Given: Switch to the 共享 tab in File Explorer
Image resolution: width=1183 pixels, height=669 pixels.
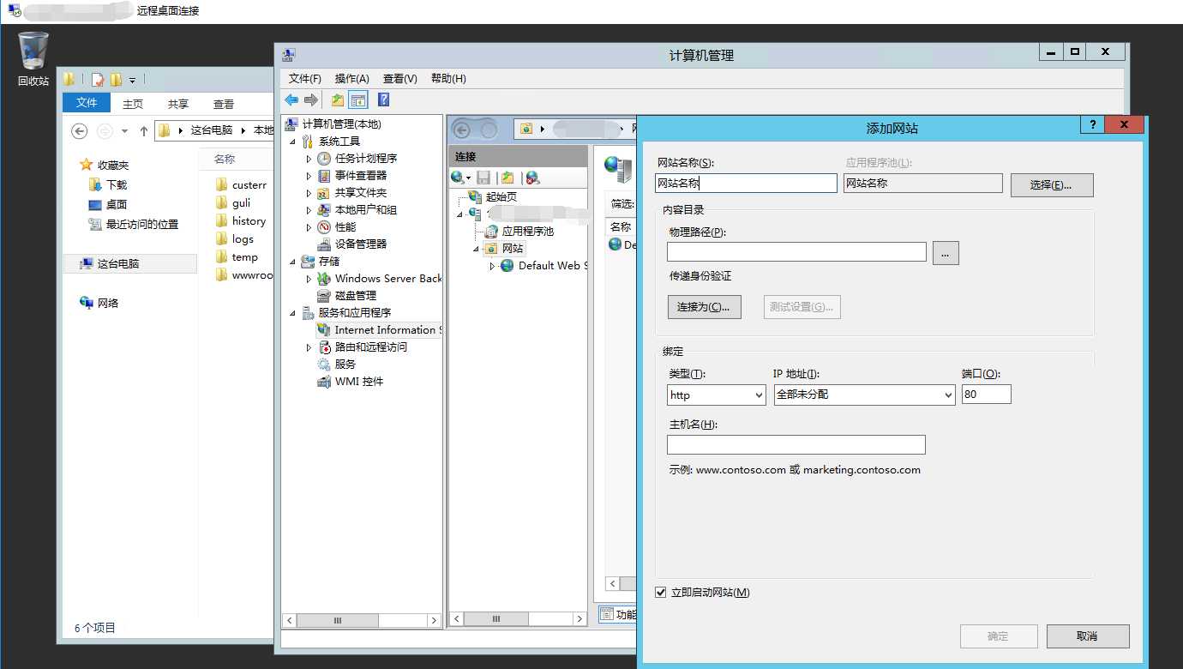Looking at the screenshot, I should [x=178, y=104].
